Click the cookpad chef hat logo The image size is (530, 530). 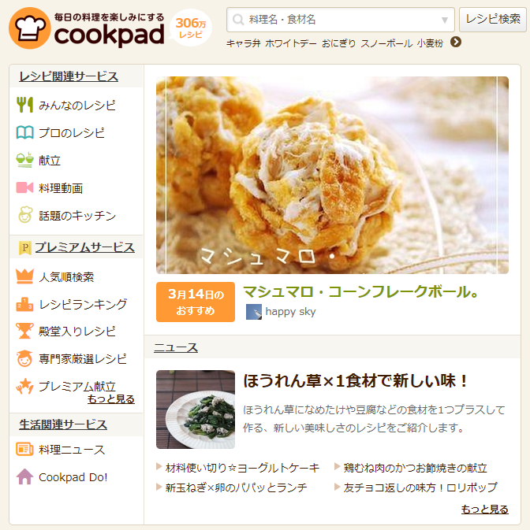click(30, 28)
